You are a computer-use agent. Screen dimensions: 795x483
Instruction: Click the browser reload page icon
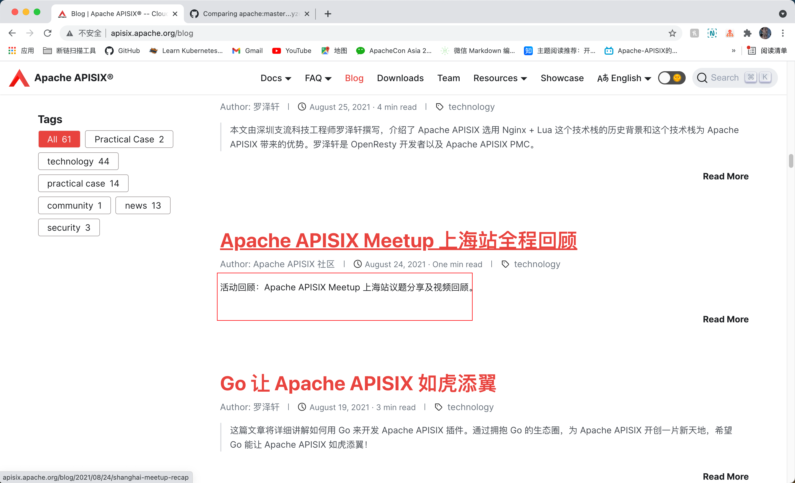coord(48,33)
